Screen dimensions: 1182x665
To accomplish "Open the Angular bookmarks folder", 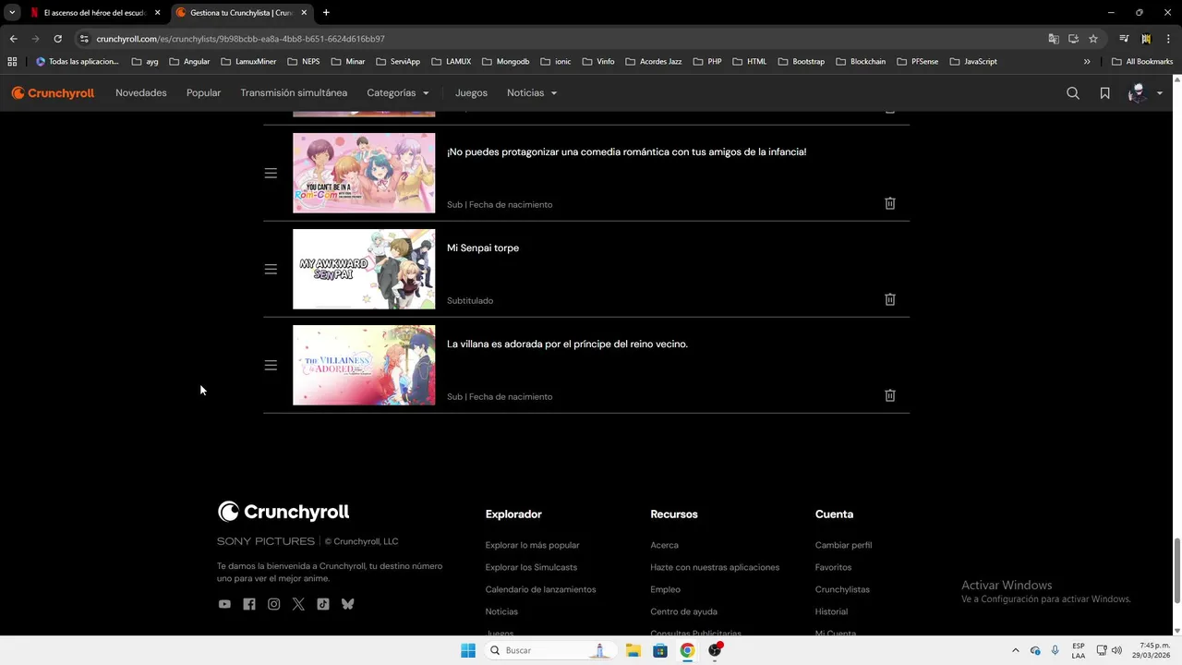I will (x=189, y=62).
